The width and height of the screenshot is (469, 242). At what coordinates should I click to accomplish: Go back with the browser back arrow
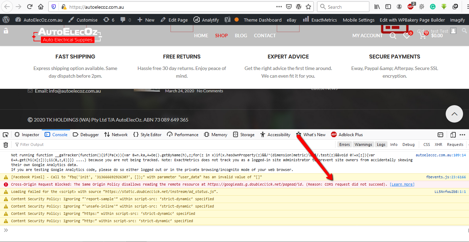7,7
